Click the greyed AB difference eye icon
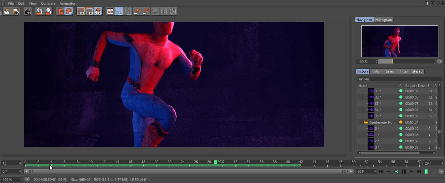The image size is (445, 183). 128,12
